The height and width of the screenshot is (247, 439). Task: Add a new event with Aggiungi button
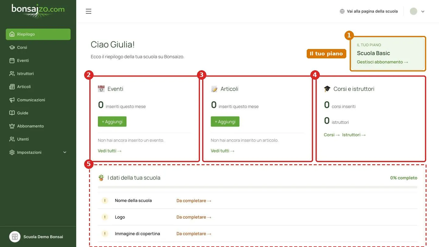pyautogui.click(x=112, y=122)
